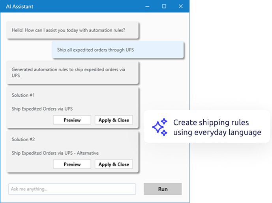Select the greeting message bubble
This screenshot has width=272, height=203.
click(x=73, y=30)
